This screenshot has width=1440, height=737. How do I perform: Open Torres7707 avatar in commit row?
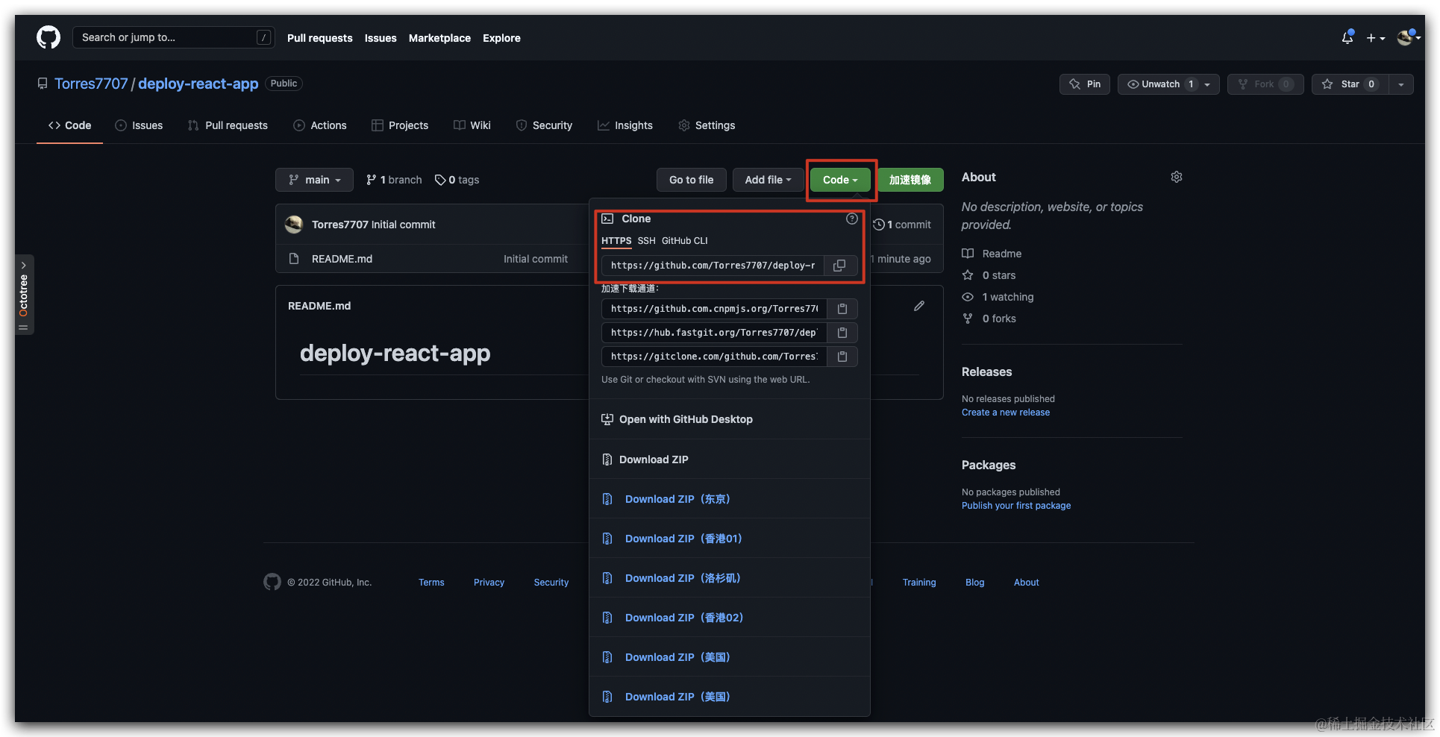click(x=294, y=225)
